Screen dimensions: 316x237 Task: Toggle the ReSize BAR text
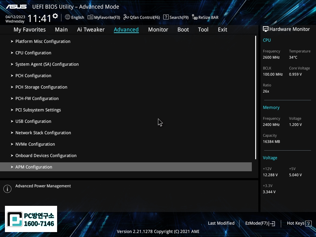208,17
